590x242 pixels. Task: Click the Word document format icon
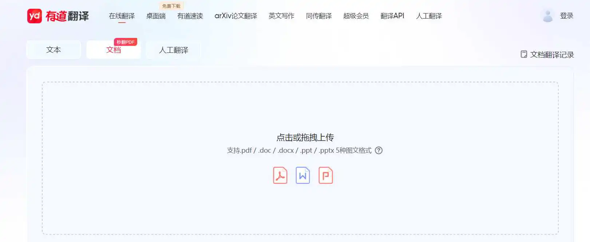click(303, 175)
